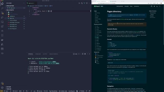Viewport: 164px width, 92px height.
Task: Open the Source Control view
Action: point(2,13)
